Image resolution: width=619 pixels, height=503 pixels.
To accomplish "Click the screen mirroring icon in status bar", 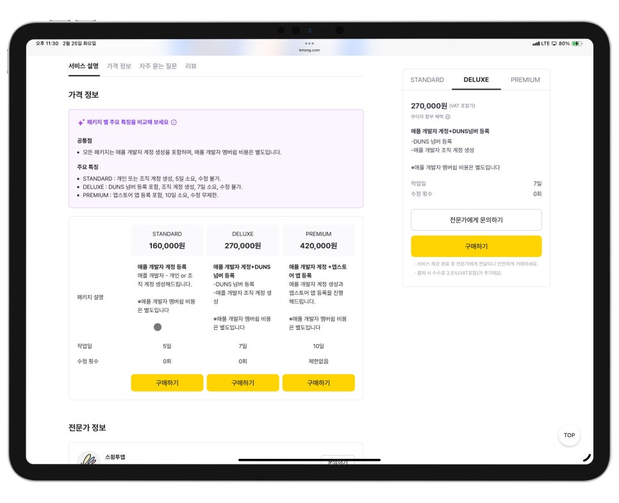I will pyautogui.click(x=554, y=44).
